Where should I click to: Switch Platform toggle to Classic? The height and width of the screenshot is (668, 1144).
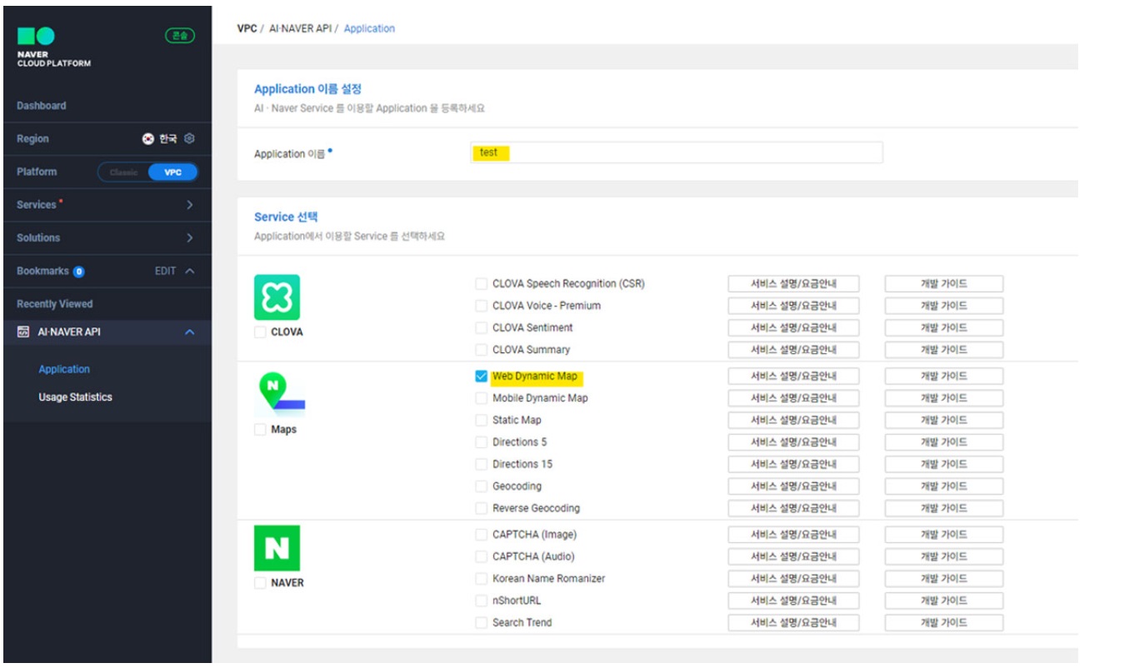[x=123, y=172]
